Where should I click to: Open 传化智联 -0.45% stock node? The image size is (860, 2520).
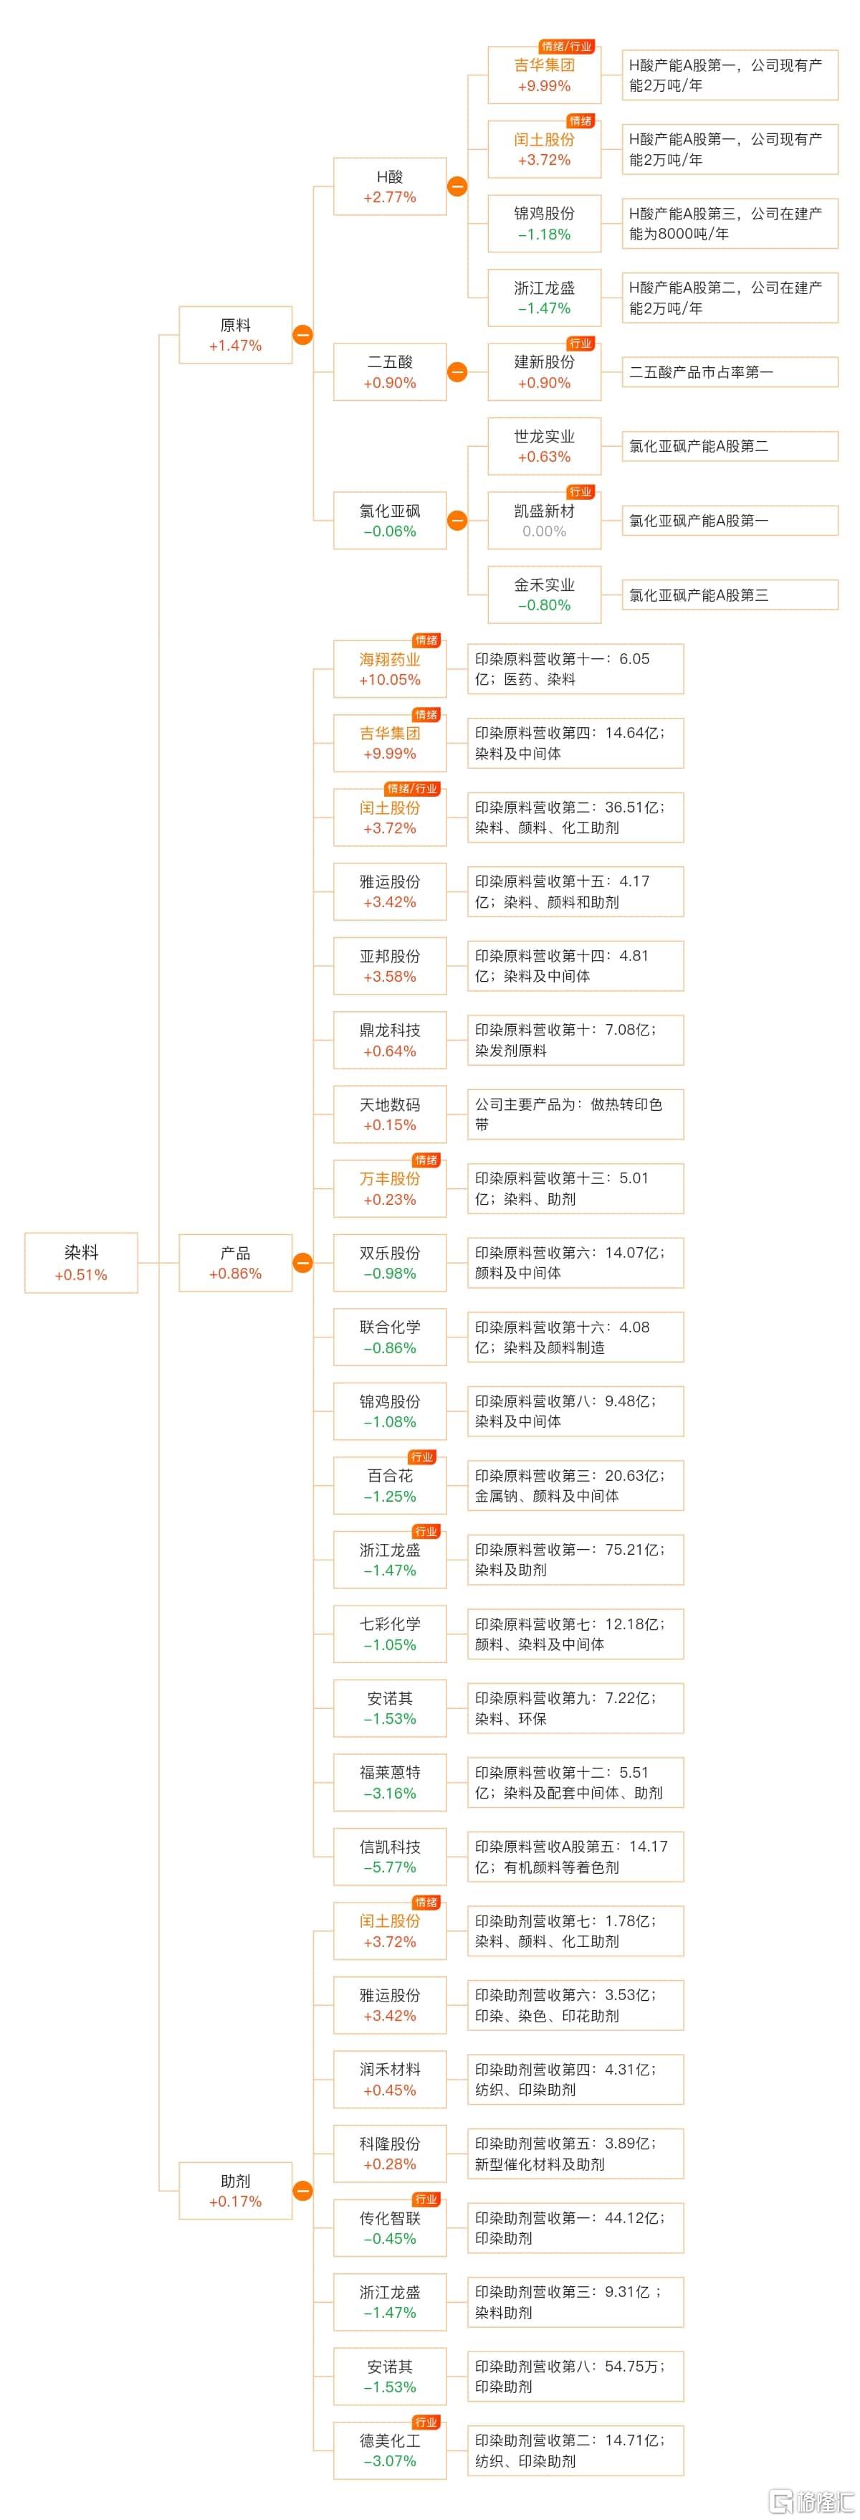390,2227
